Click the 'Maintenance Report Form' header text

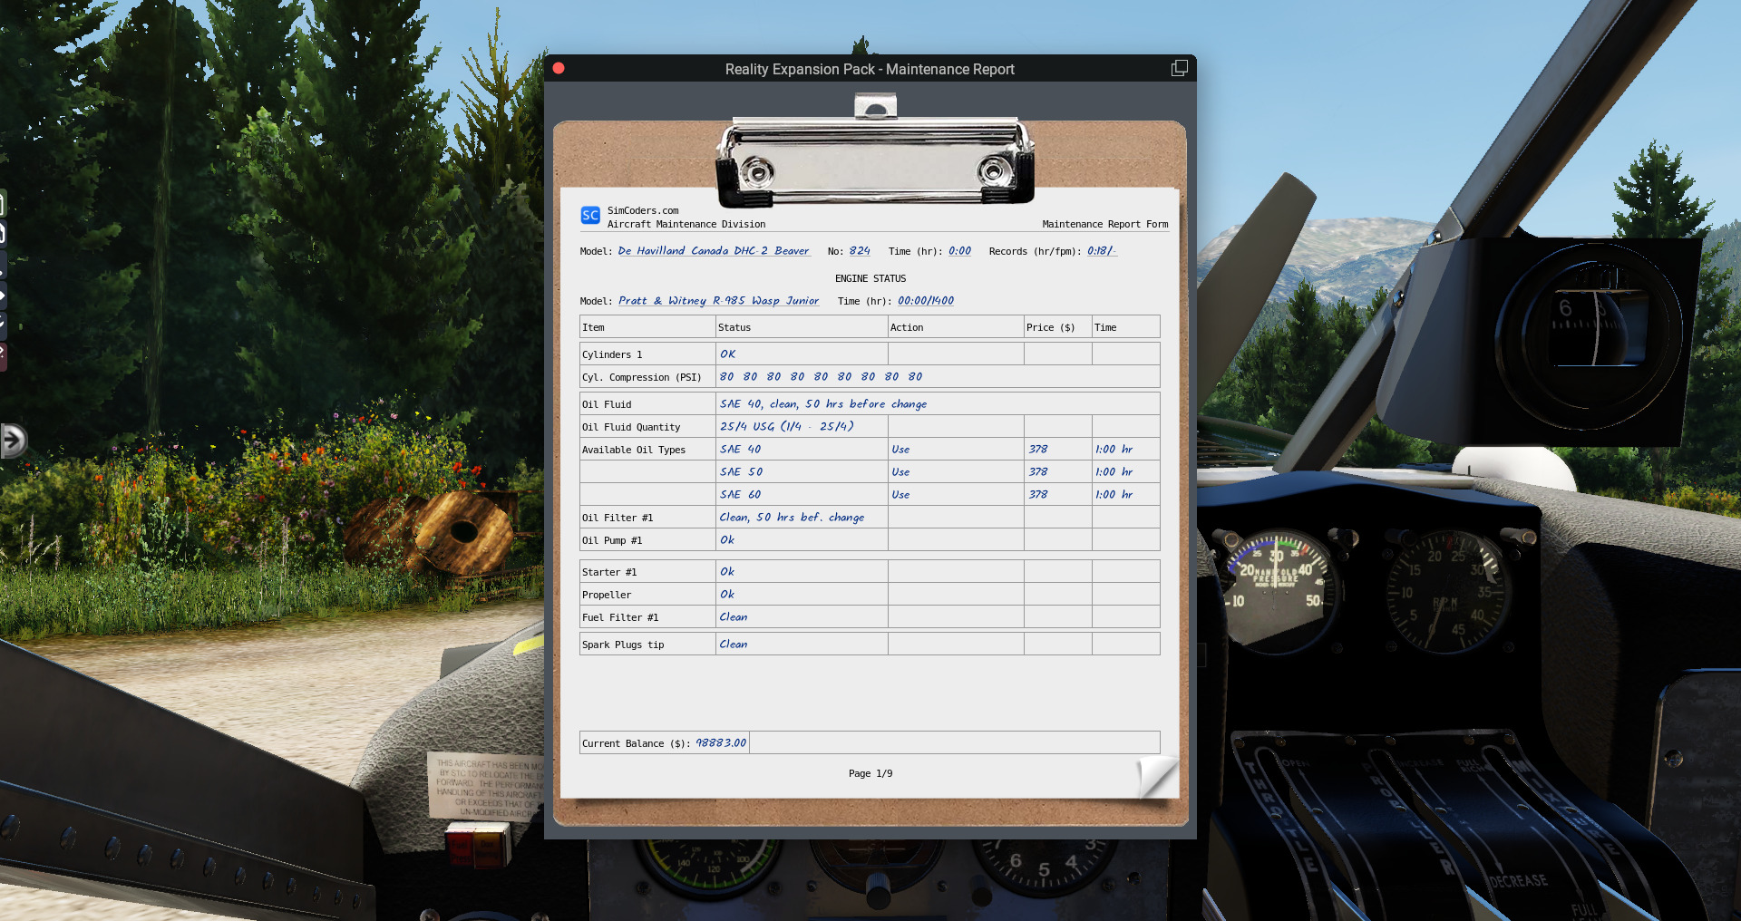point(1105,224)
